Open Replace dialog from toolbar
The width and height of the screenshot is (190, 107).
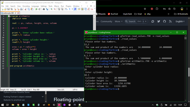[47, 9]
